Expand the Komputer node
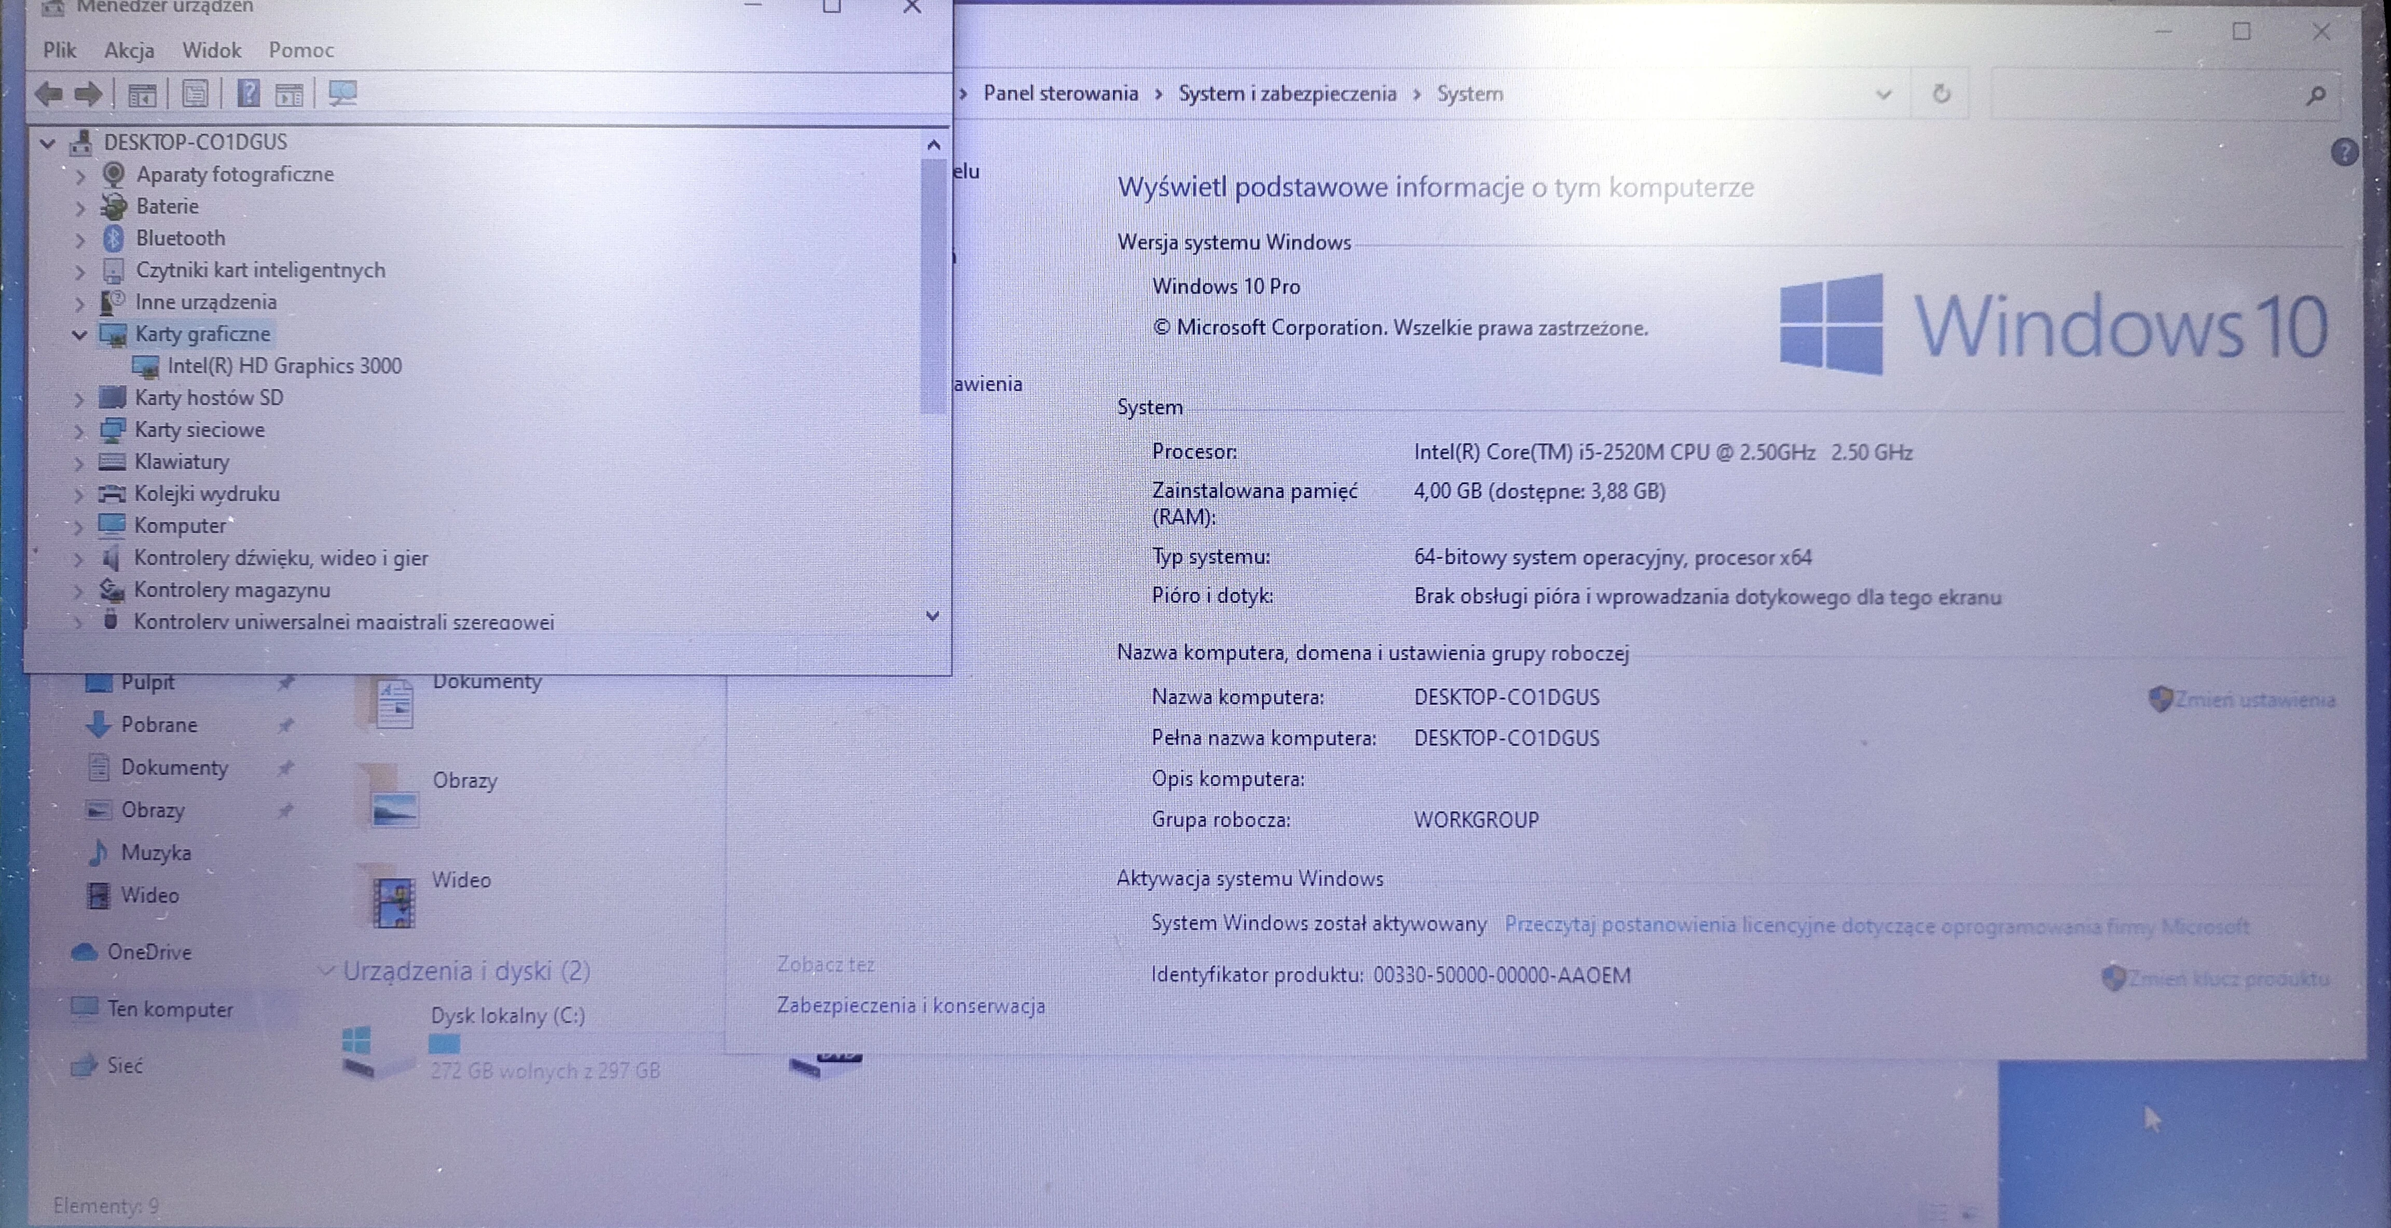Viewport: 2391px width, 1228px height. tap(80, 528)
